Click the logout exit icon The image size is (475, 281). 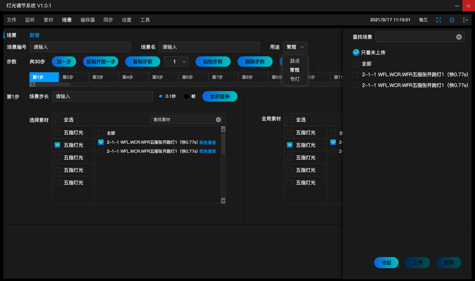click(x=466, y=20)
